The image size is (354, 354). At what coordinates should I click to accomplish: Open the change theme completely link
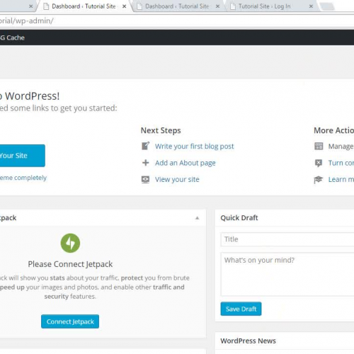[x=23, y=178]
